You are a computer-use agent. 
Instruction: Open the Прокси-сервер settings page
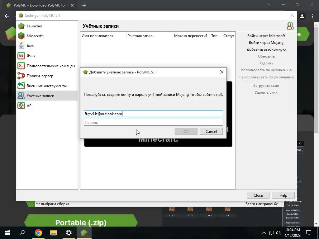click(x=47, y=76)
